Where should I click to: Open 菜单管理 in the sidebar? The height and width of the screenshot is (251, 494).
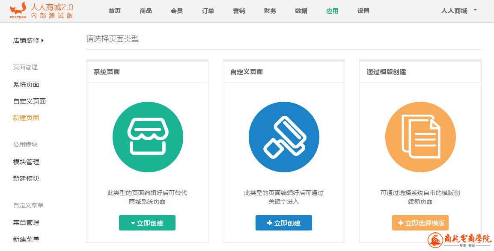(26, 222)
